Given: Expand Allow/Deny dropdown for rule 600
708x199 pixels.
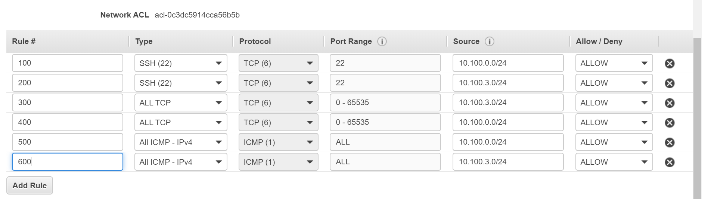Looking at the screenshot, I should pyautogui.click(x=614, y=162).
